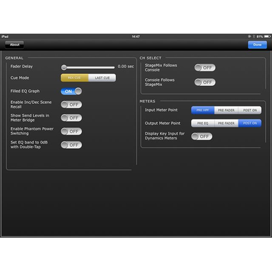Toggle Enable Phantom Power Switching
The width and height of the screenshot is (272, 272).
[x=71, y=131]
